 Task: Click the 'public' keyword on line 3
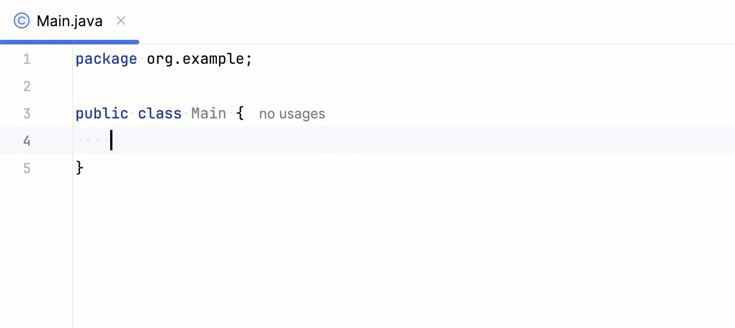pos(102,113)
